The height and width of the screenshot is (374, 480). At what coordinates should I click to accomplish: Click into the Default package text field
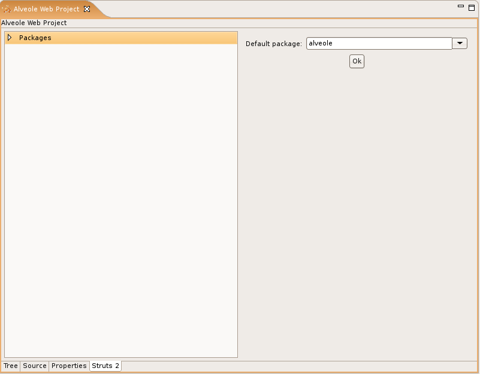pos(379,44)
